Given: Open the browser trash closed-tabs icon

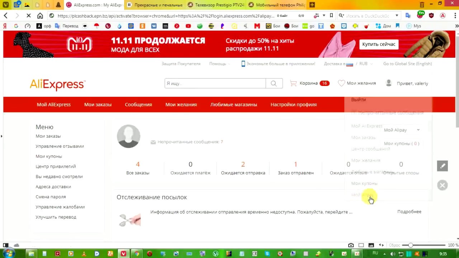Looking at the screenshot, I should click(x=422, y=5).
